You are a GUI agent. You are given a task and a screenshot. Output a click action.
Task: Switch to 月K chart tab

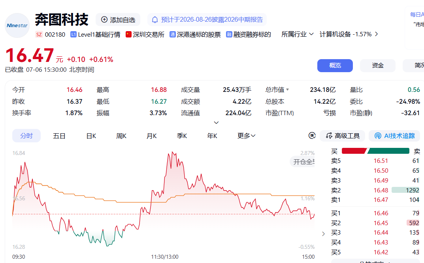152,136
